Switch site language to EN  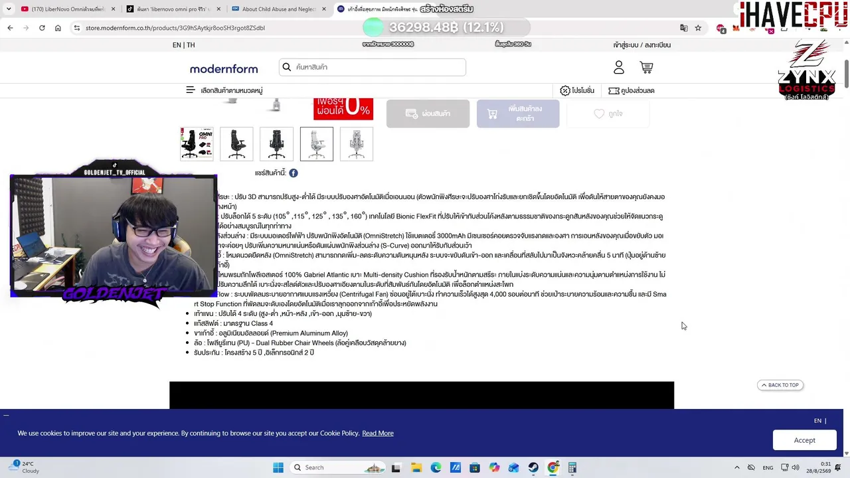177,45
